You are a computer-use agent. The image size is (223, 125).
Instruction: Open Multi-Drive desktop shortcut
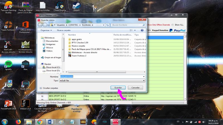[25, 85]
